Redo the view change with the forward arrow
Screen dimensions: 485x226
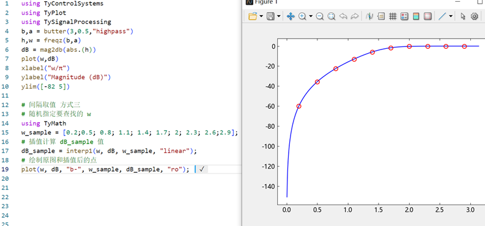tap(355, 16)
